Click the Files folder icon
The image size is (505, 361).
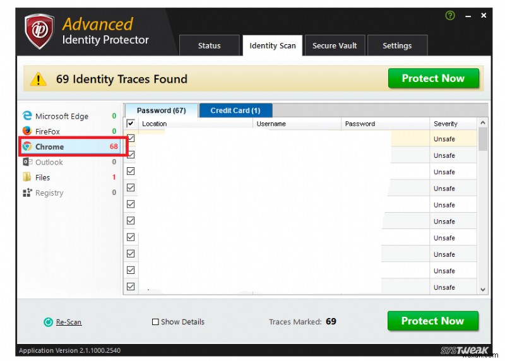click(x=27, y=177)
